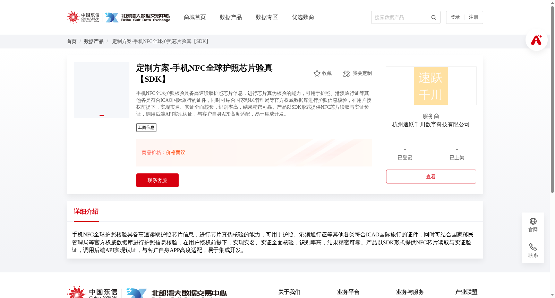Select the 详细介绍 tab
The height and width of the screenshot is (298, 555).
[86, 211]
